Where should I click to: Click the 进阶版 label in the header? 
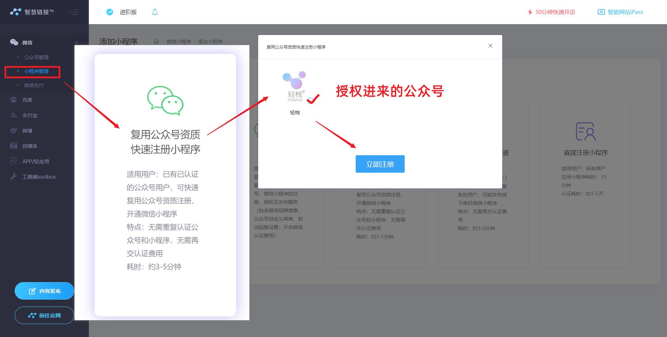pos(128,12)
